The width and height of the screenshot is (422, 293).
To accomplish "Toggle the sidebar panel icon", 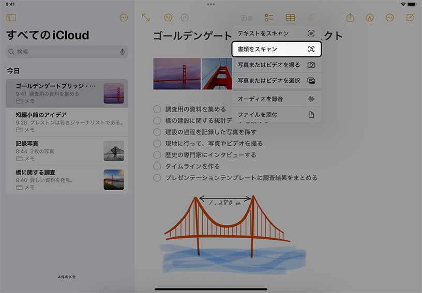I will 11,18.
